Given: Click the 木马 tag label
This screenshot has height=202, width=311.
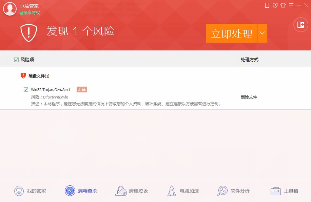Looking at the screenshot, I should tap(82, 90).
